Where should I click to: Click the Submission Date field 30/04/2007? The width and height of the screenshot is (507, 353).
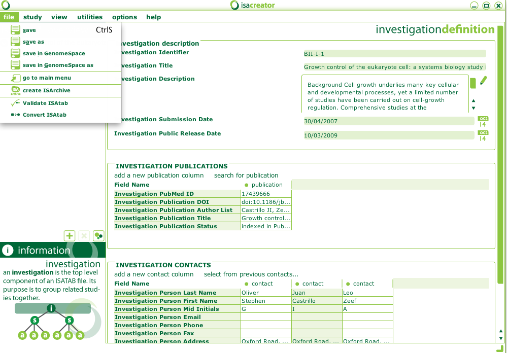(x=389, y=121)
